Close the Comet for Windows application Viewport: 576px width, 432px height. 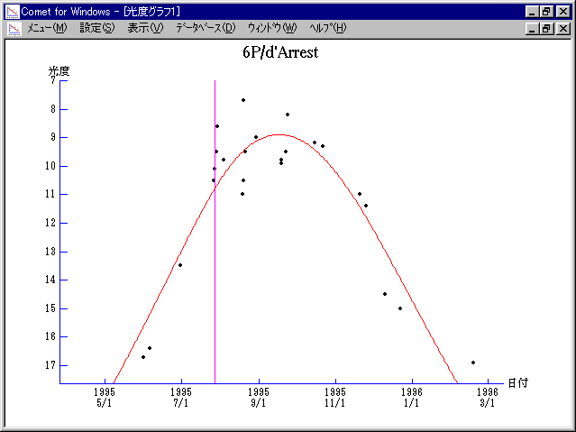pos(562,11)
